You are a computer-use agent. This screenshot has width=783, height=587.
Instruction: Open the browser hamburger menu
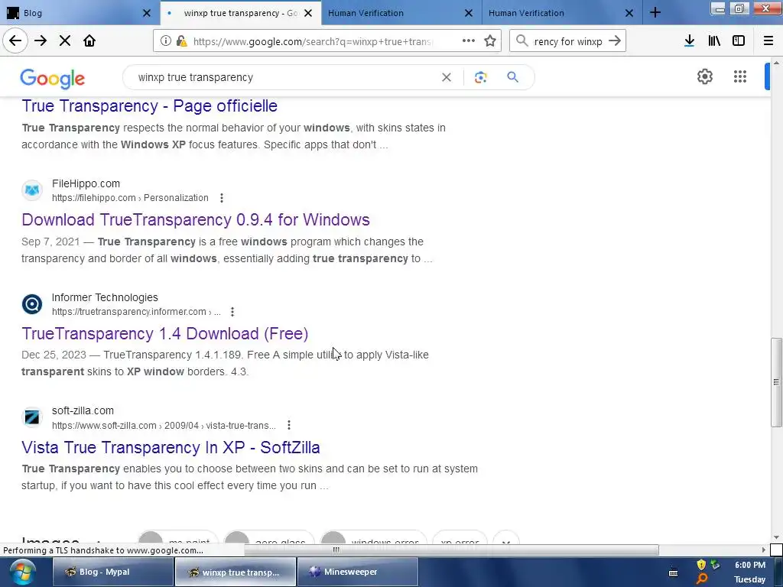768,41
